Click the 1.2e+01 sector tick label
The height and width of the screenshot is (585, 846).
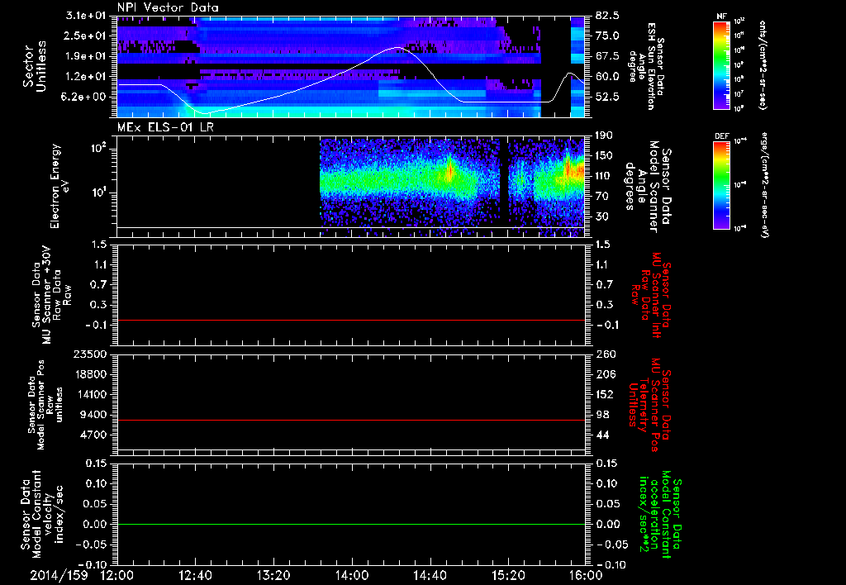(x=88, y=77)
